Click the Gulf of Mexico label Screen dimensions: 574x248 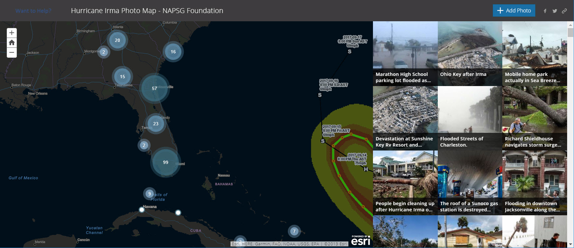pyautogui.click(x=23, y=178)
